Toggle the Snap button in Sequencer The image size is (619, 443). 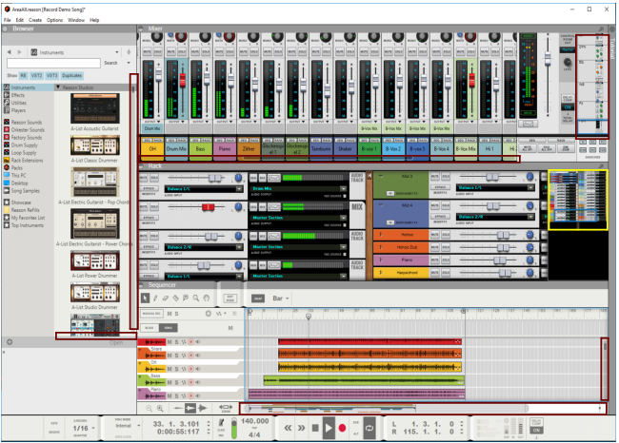[x=258, y=299]
